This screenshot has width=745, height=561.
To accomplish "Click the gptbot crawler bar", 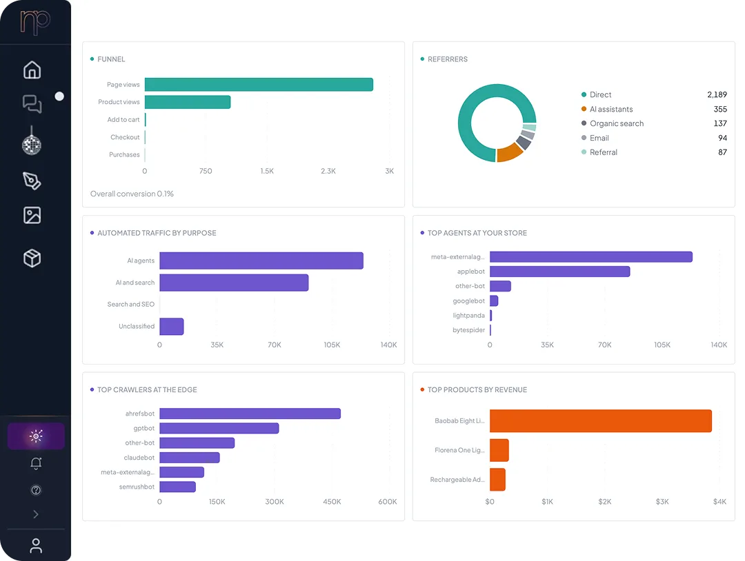I will [x=219, y=428].
